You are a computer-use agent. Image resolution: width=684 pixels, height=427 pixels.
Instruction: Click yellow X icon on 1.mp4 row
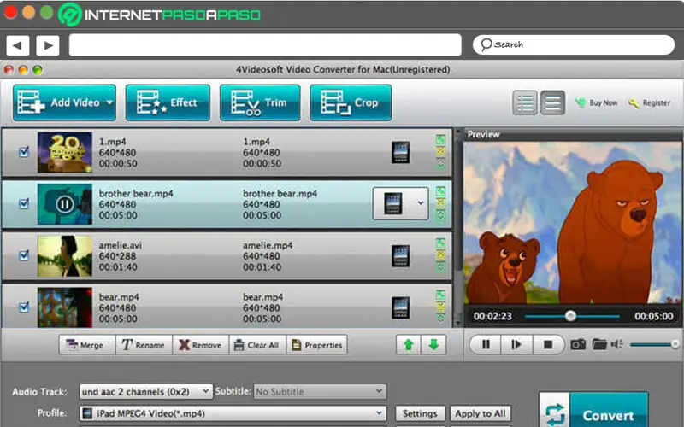(x=440, y=152)
